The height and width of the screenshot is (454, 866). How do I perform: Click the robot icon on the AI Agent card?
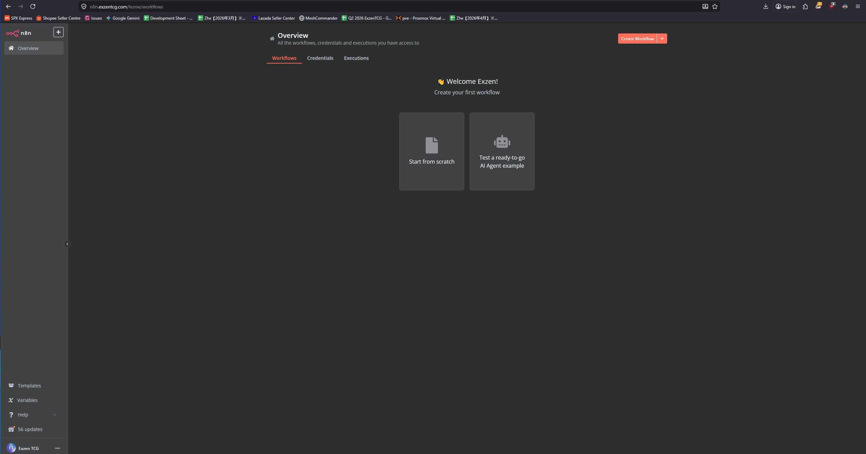[501, 142]
